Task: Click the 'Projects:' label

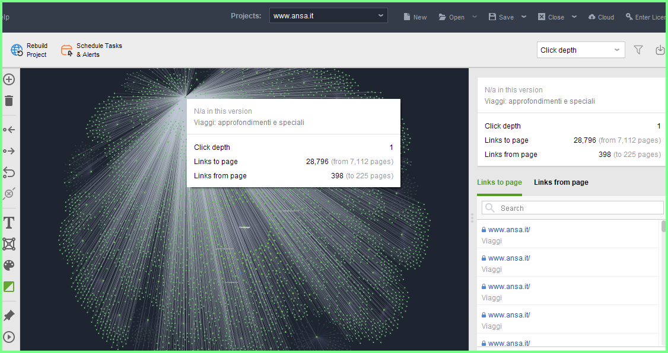Action: pyautogui.click(x=246, y=16)
